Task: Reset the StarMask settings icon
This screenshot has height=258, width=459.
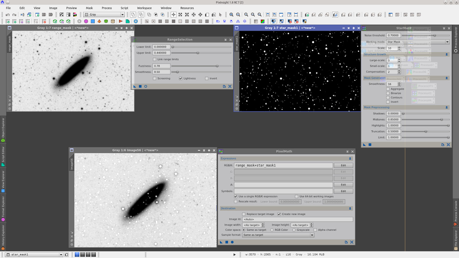Action: (x=448, y=145)
